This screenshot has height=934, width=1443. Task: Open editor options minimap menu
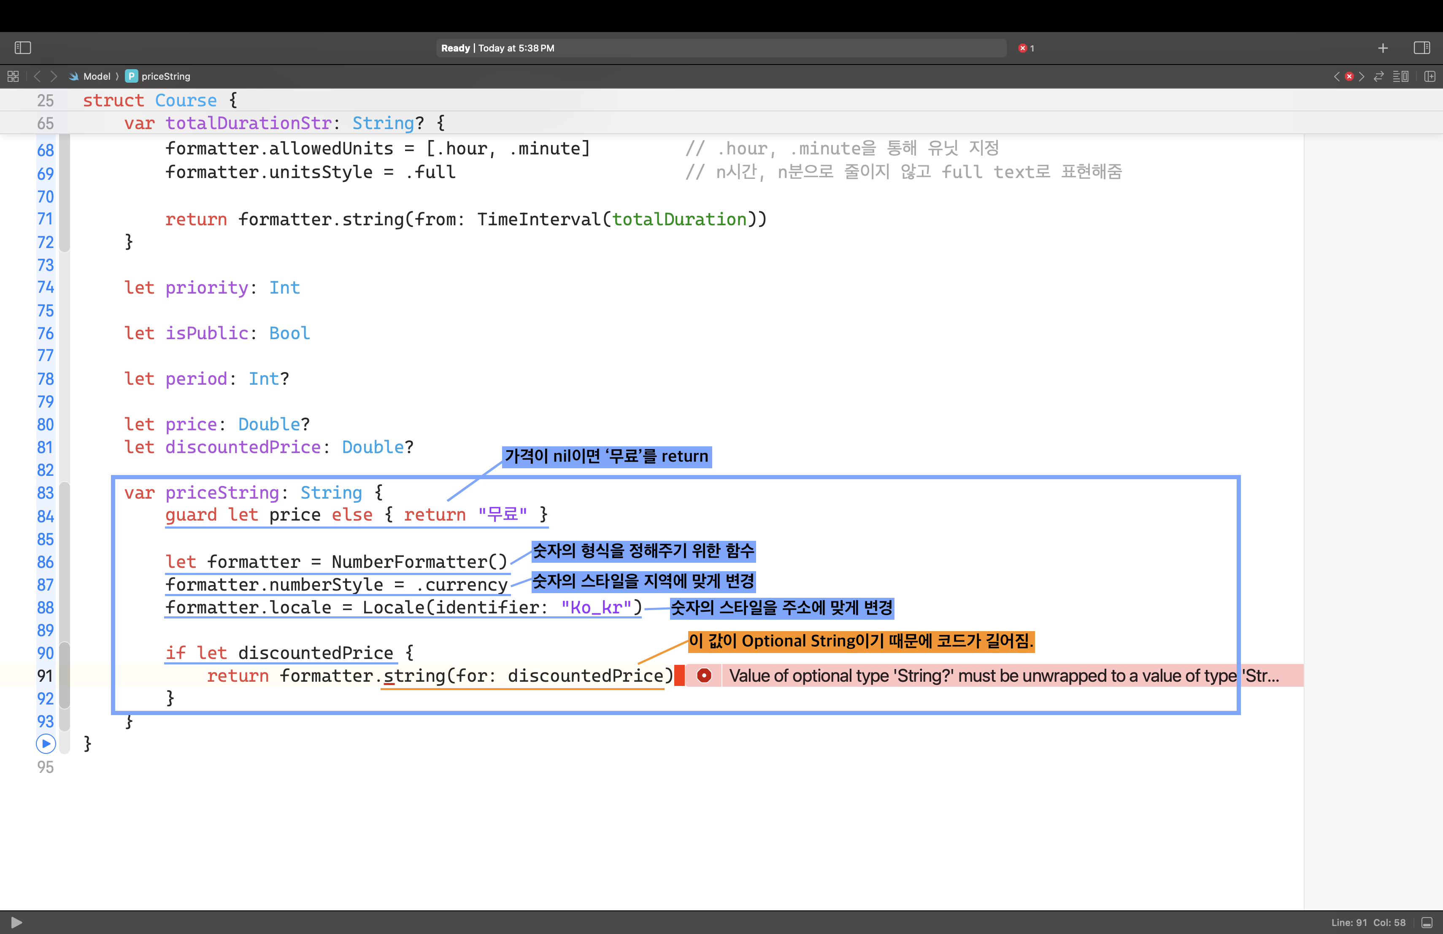[x=1400, y=76]
